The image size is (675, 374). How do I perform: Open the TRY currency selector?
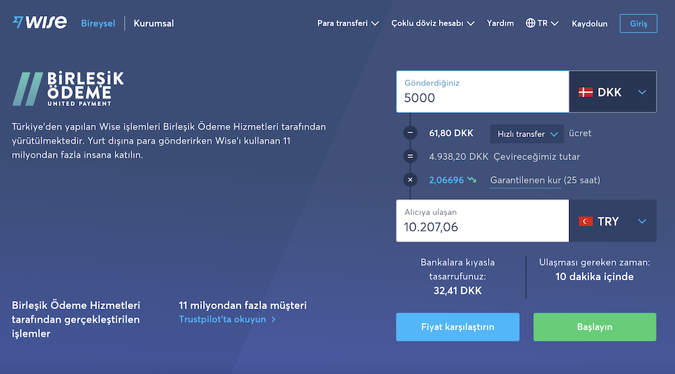tap(613, 221)
